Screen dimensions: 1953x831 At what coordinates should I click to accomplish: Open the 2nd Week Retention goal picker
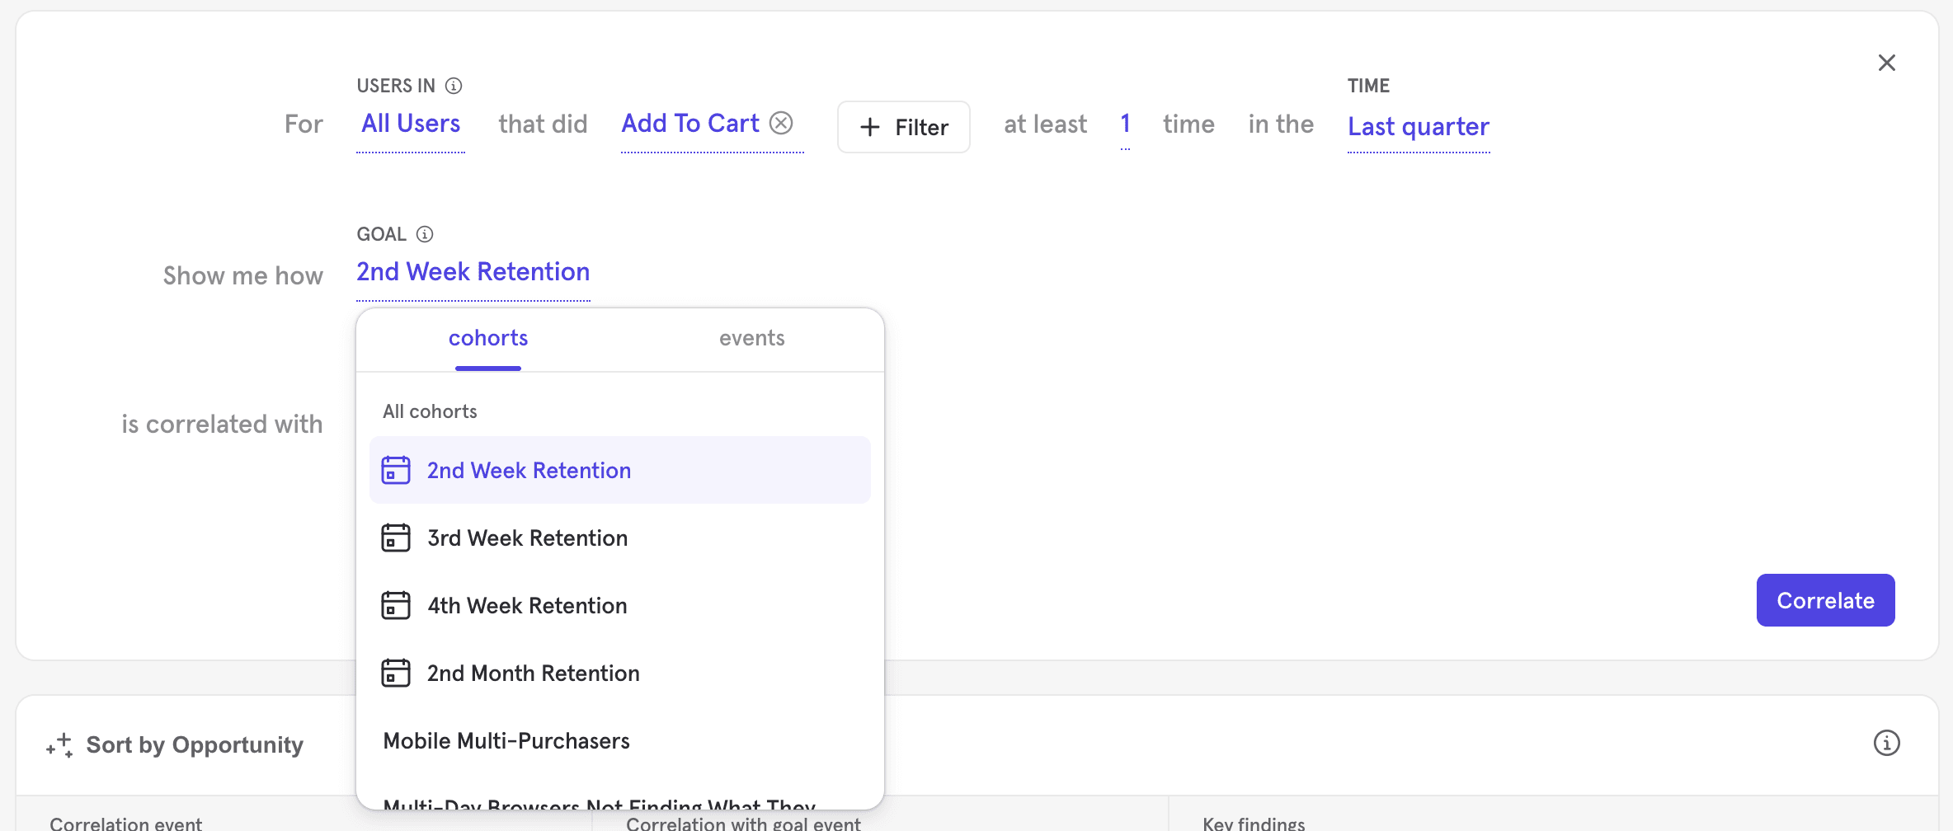[x=473, y=271]
